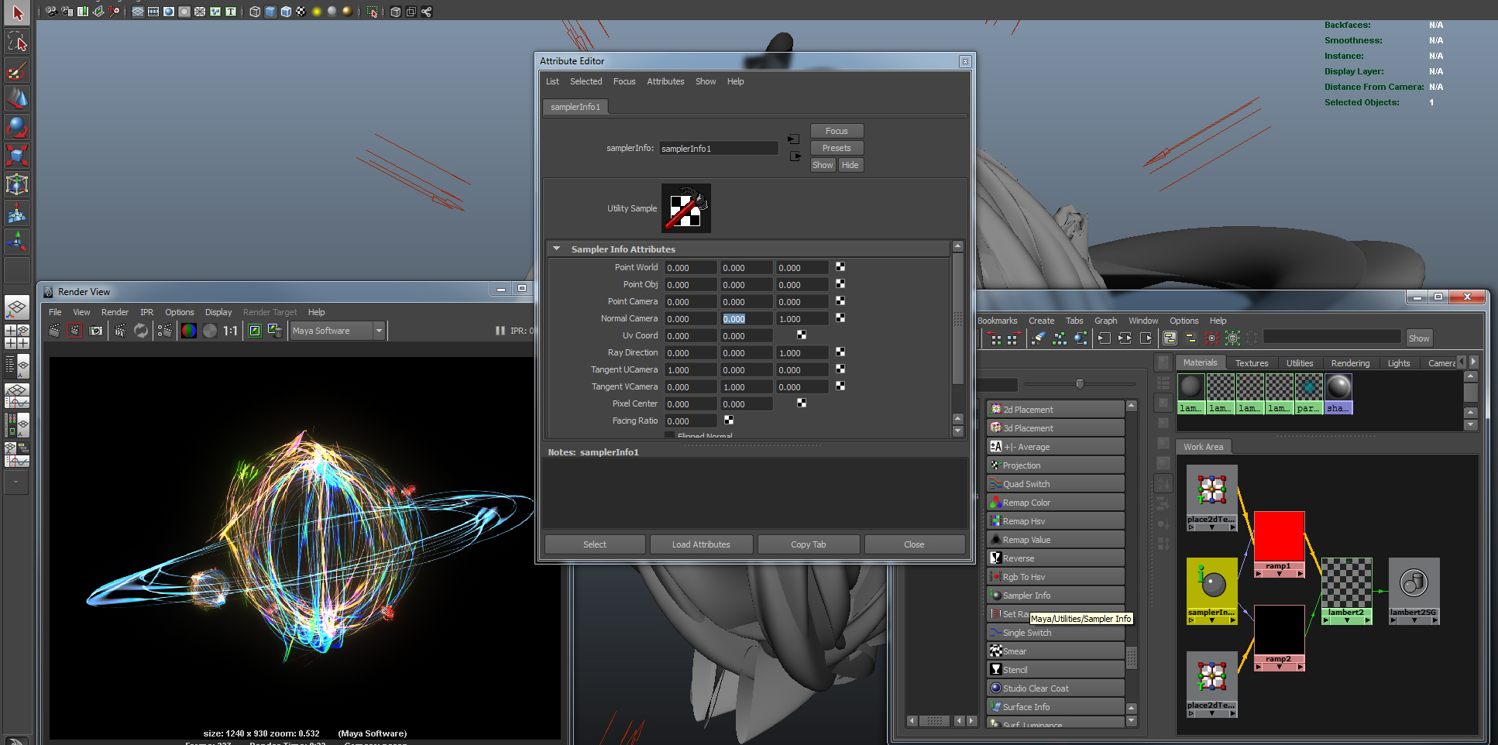Click the Point World connection checker button
Image resolution: width=1498 pixels, height=745 pixels.
(840, 267)
